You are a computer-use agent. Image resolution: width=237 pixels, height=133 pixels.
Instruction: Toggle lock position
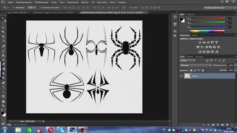(199, 70)
